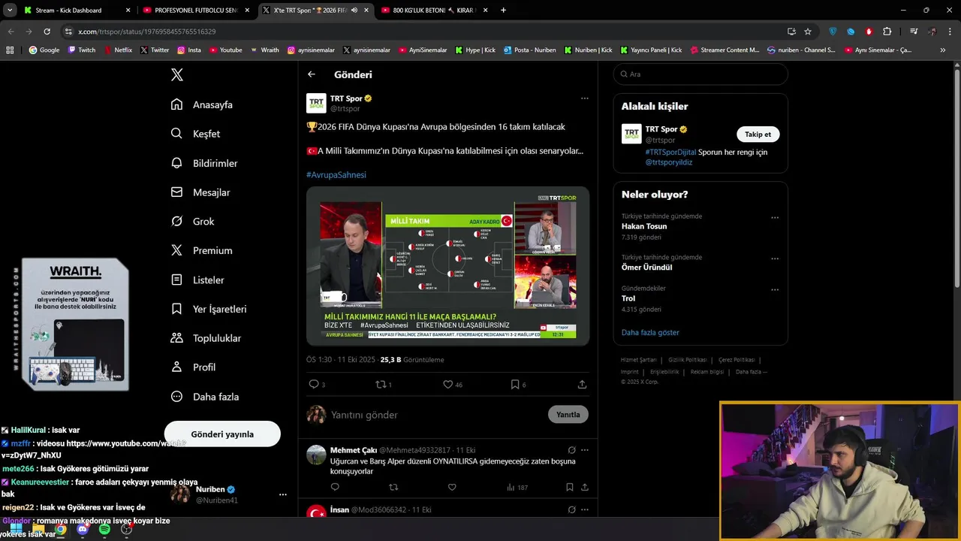Mute audio on the TRT Spor tab
This screenshot has width=961, height=541.
pyautogui.click(x=354, y=11)
